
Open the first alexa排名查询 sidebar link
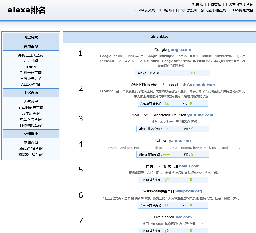31,149
